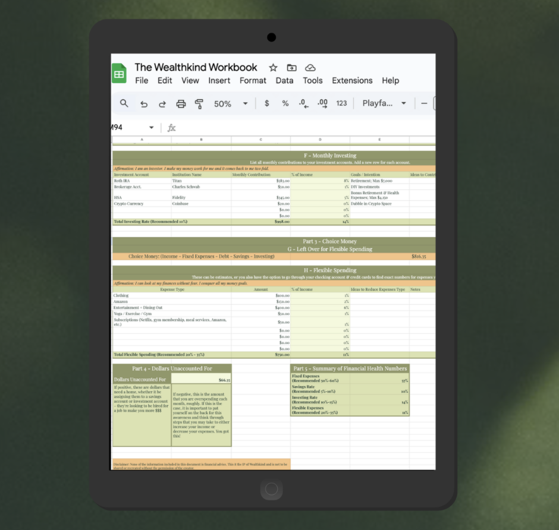
Task: Select the 'Fidelity' institution cell
Action: (202, 195)
